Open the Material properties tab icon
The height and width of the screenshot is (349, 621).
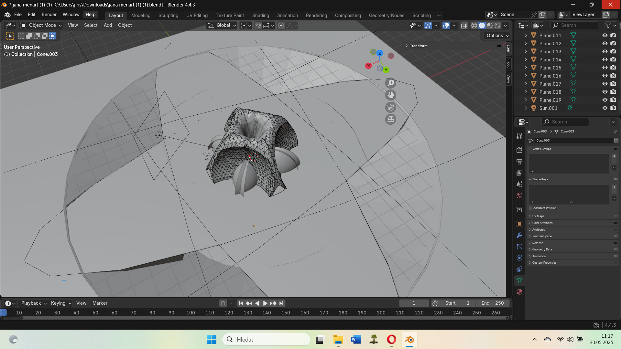click(519, 292)
